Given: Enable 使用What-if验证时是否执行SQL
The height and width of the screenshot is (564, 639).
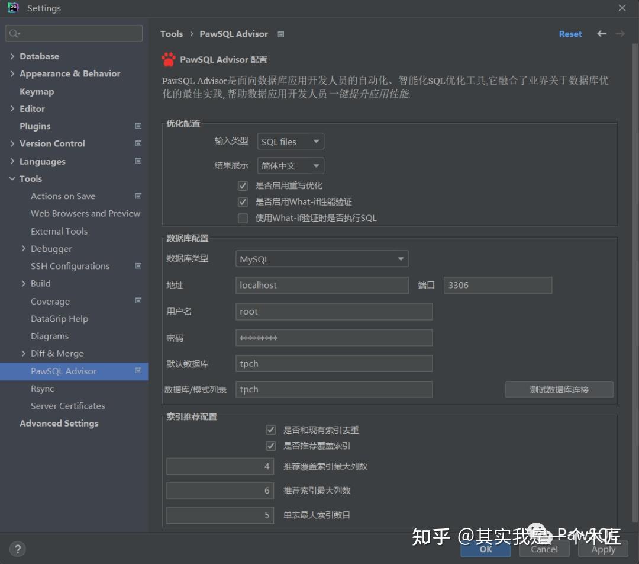Looking at the screenshot, I should pyautogui.click(x=243, y=218).
